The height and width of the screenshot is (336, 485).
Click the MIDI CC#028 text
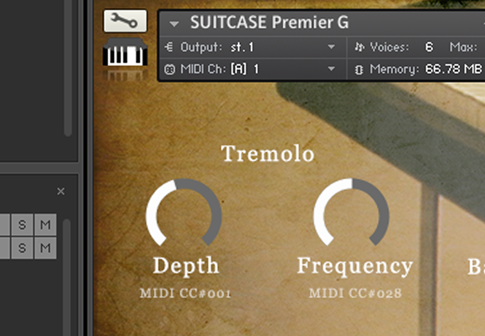(x=355, y=293)
